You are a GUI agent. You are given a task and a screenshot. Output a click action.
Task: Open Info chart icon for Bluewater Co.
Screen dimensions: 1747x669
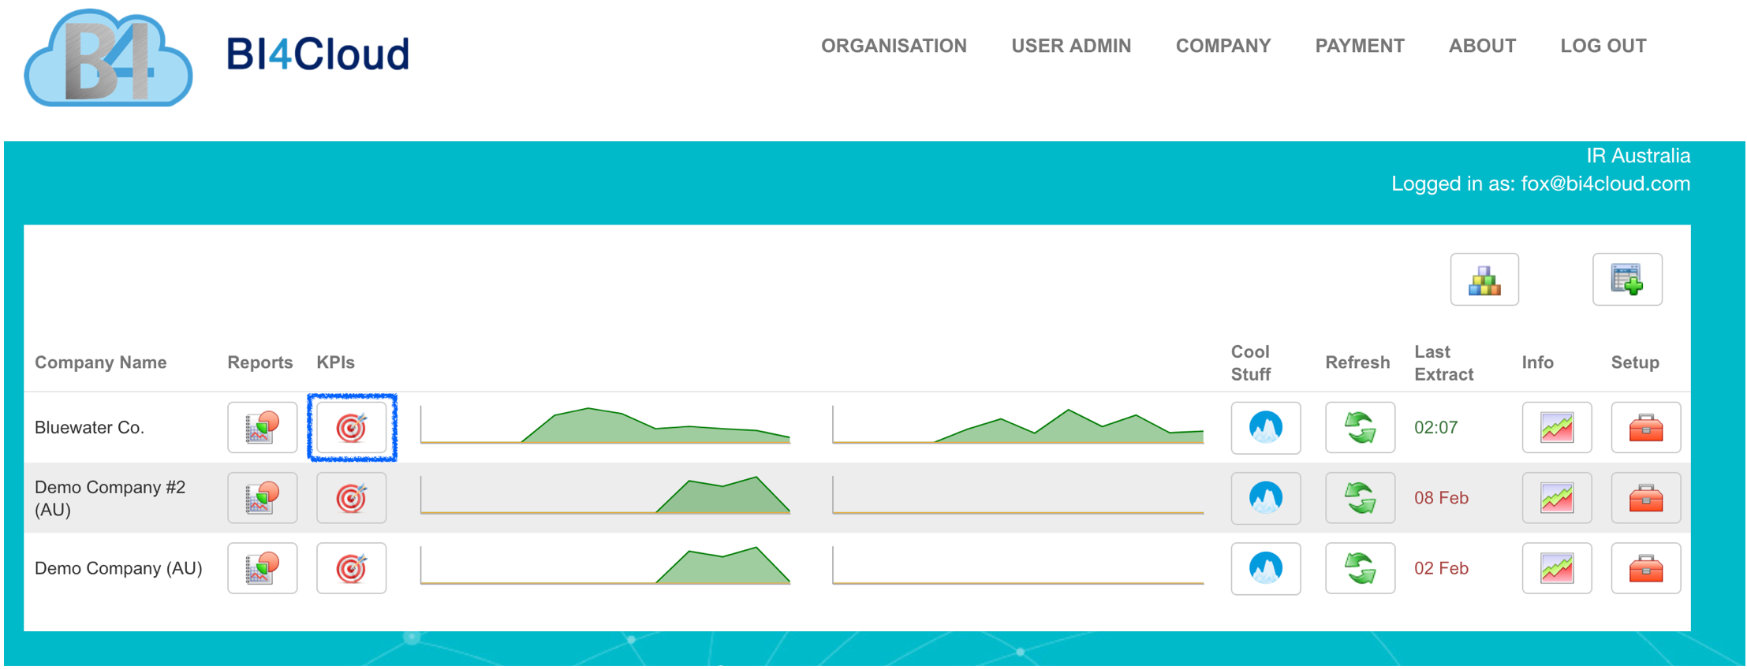coord(1556,427)
